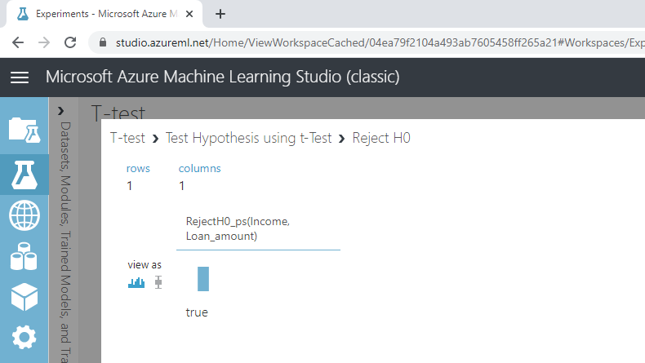
Task: Open Trained Models cube icon
Action: [24, 297]
